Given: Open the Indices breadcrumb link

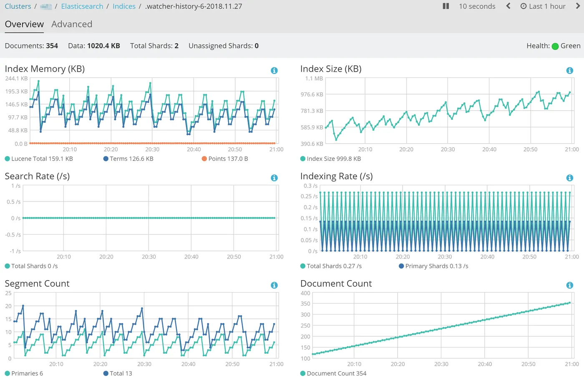Looking at the screenshot, I should coord(124,6).
